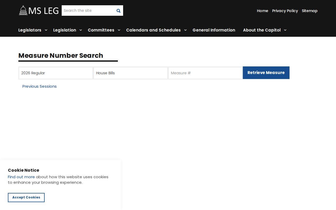Follow the Find out more cookie link
Image resolution: width=336 pixels, height=210 pixels.
point(21,177)
